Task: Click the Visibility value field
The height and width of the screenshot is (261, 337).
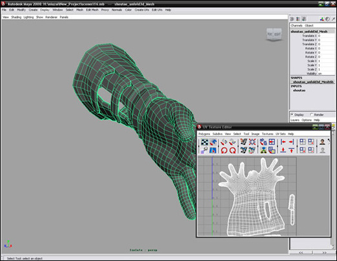Action: click(x=326, y=74)
